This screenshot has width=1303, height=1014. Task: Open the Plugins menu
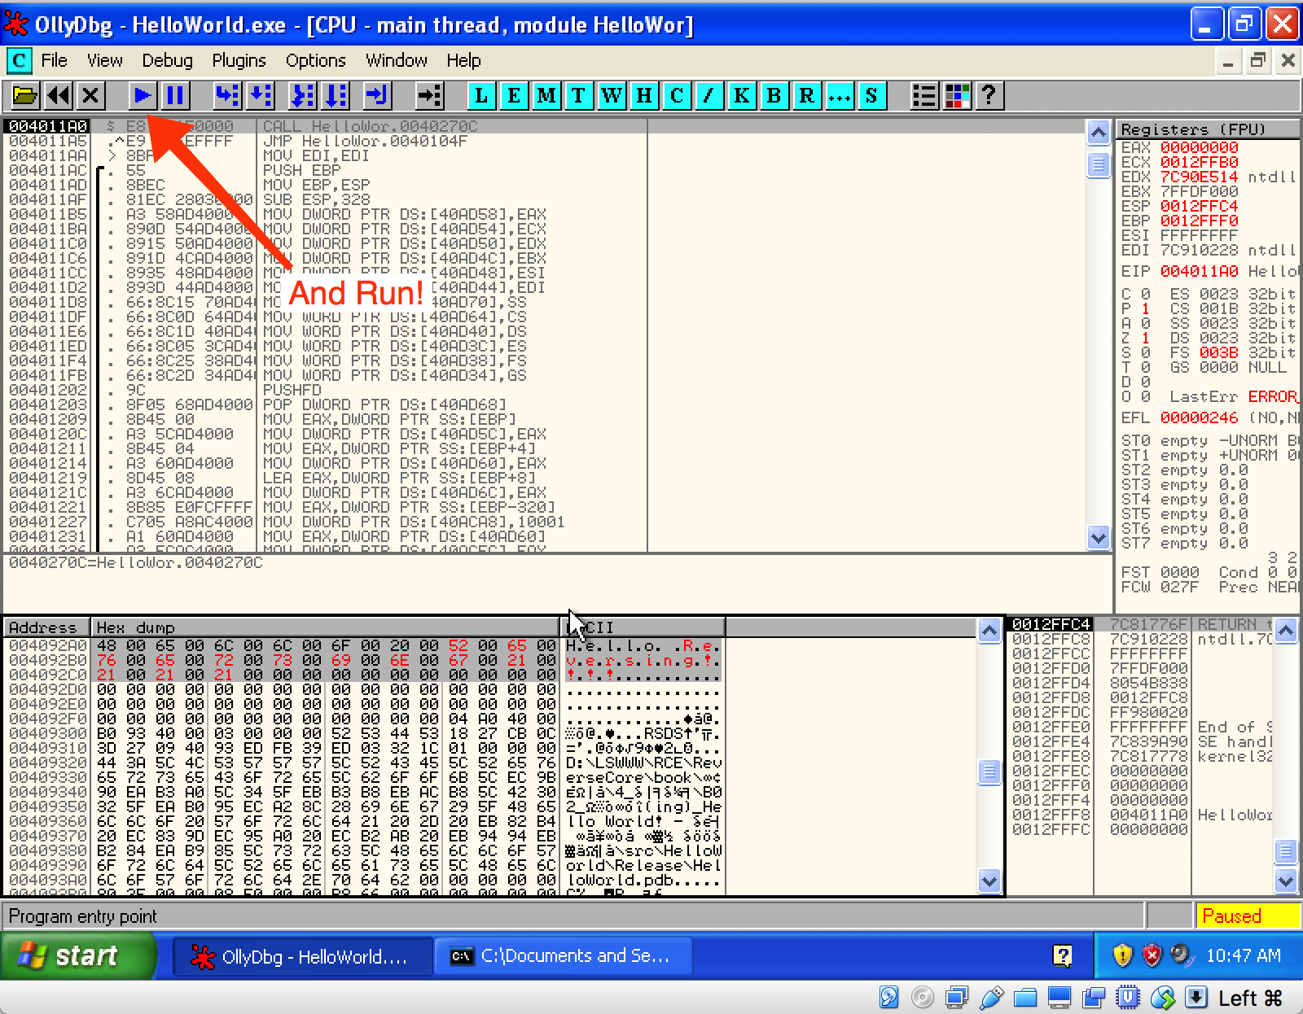[x=239, y=60]
